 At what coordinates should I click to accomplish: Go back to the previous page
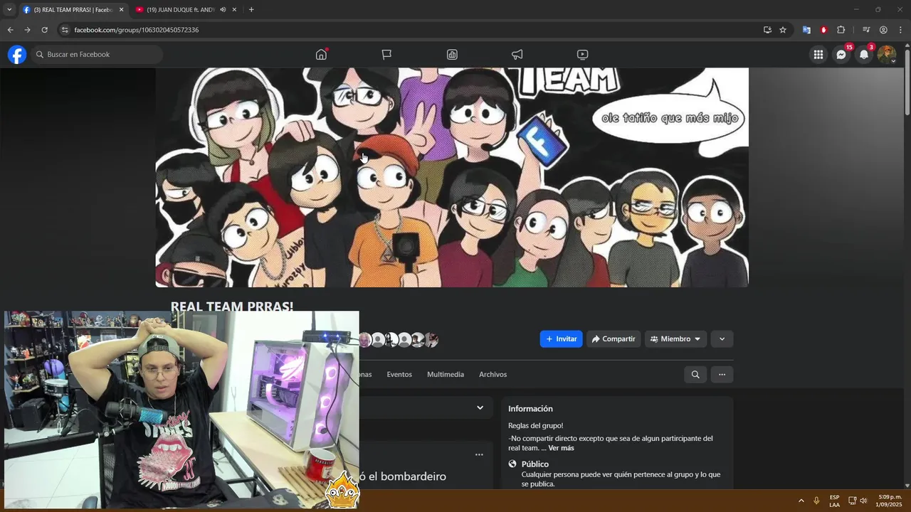point(10,30)
